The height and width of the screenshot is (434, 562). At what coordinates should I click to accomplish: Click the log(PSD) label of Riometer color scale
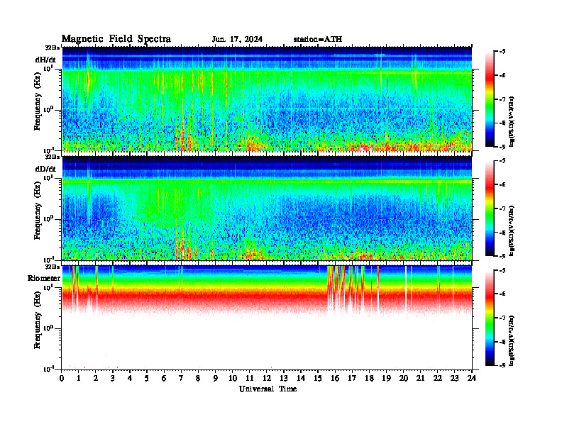point(512,340)
